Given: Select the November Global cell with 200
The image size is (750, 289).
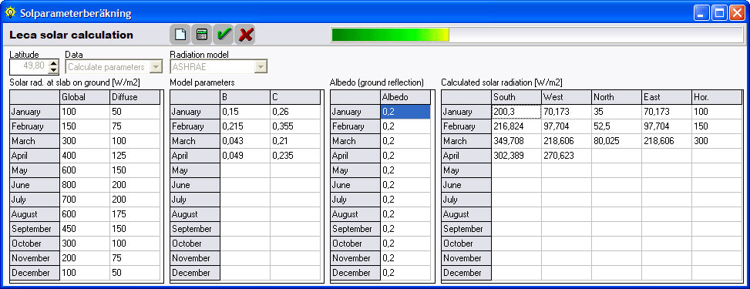Looking at the screenshot, I should click(85, 258).
